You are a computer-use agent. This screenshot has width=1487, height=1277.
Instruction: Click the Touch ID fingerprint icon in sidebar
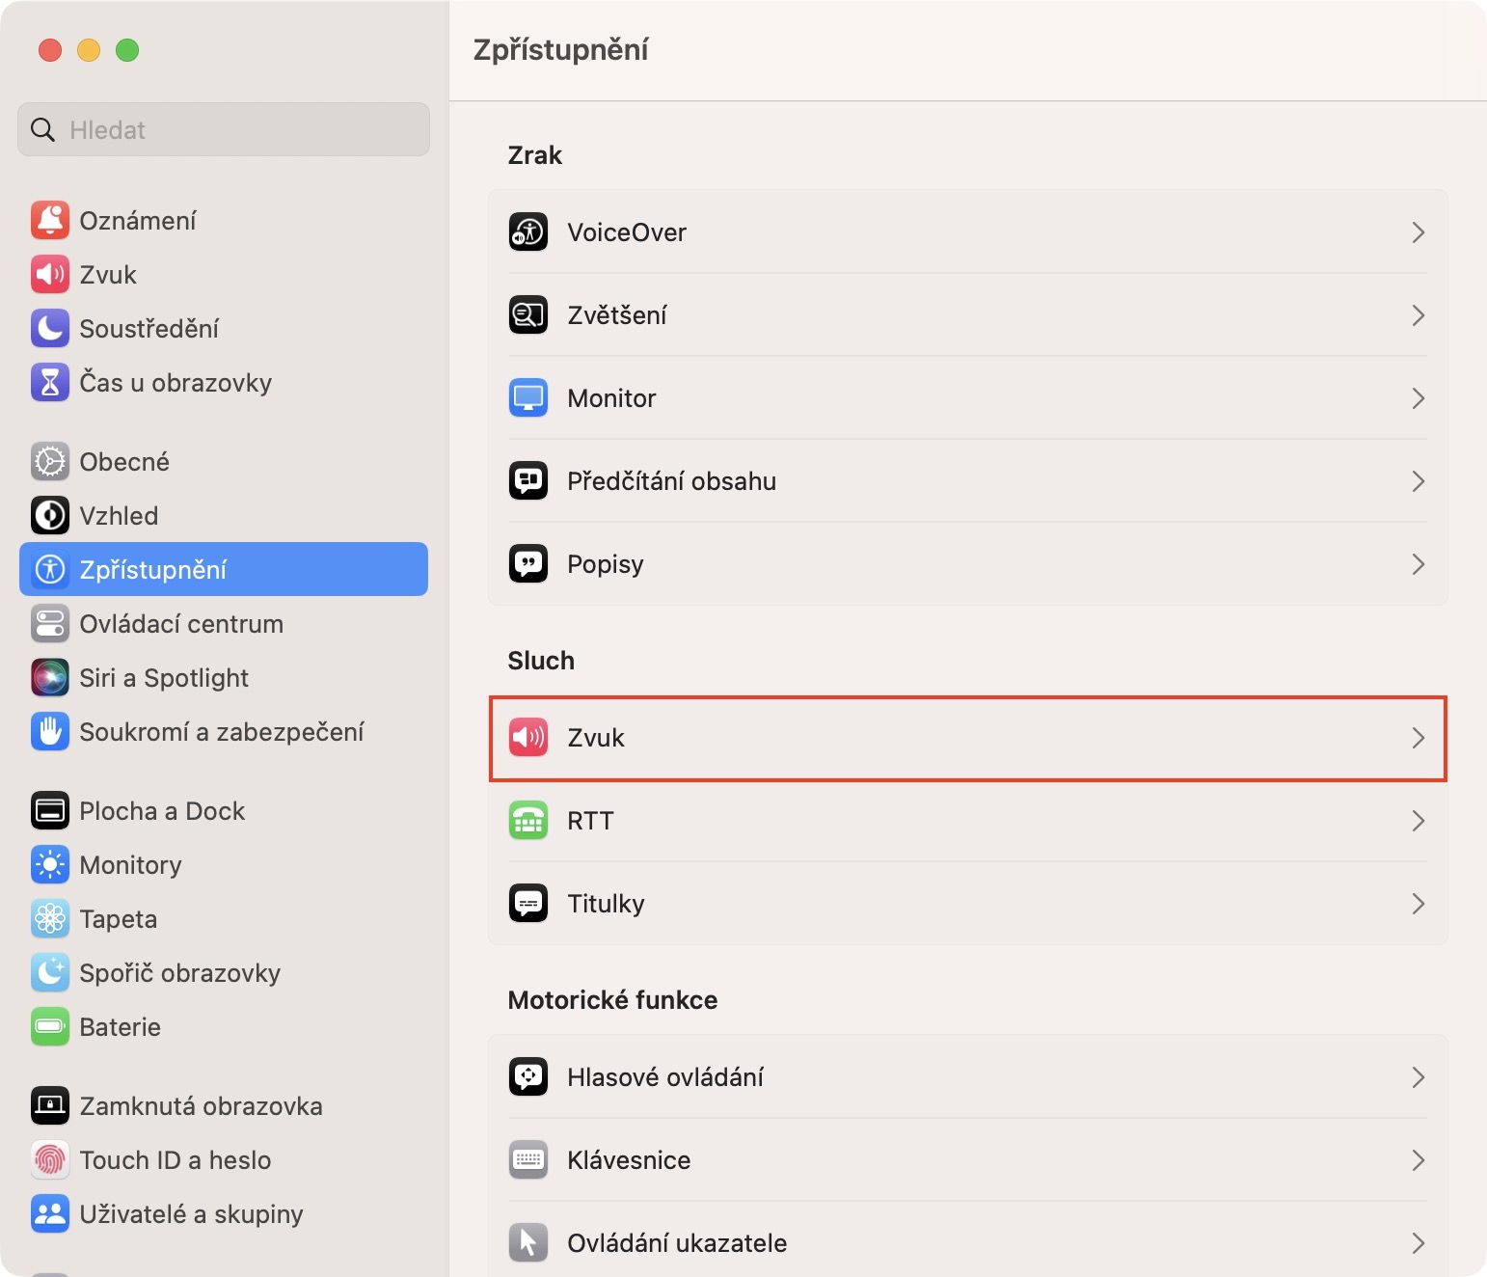click(50, 1160)
